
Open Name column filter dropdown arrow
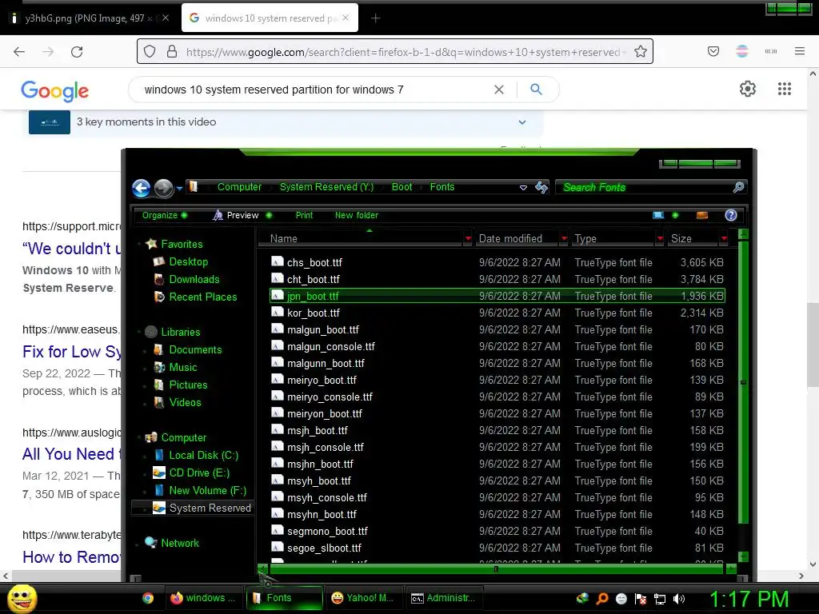coord(467,238)
